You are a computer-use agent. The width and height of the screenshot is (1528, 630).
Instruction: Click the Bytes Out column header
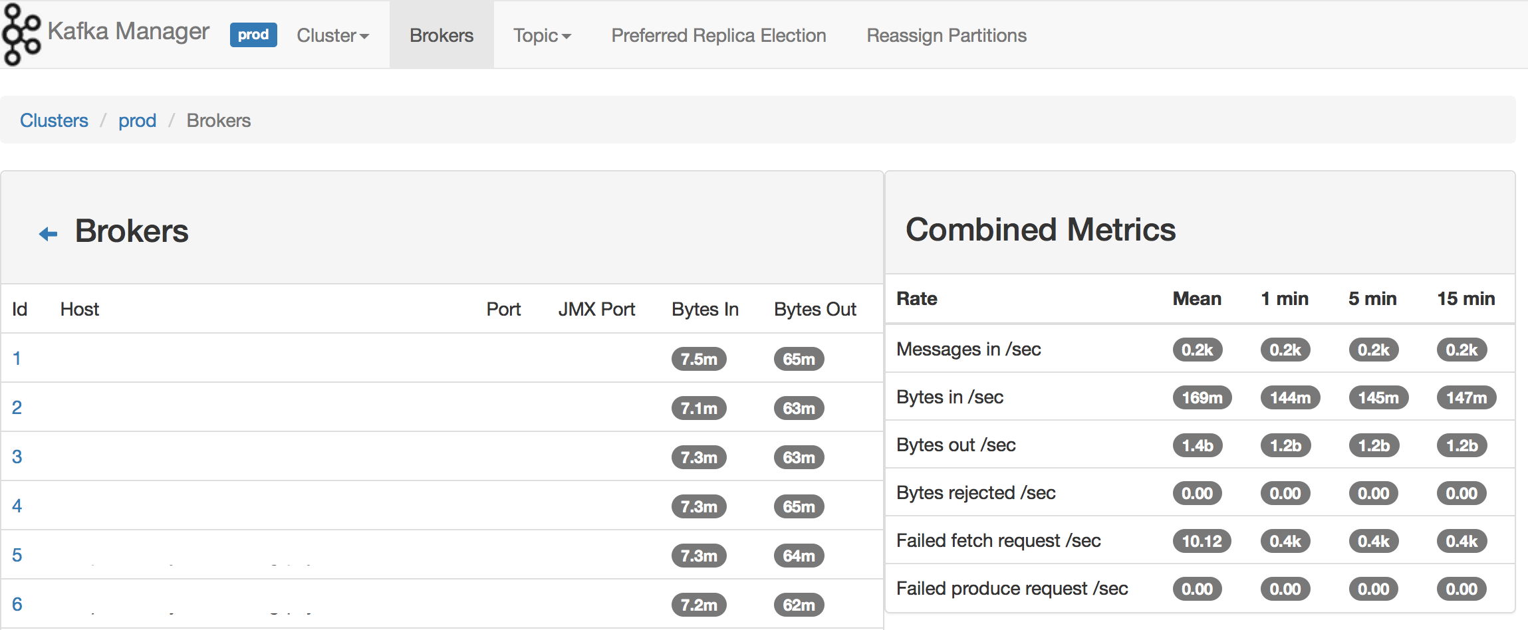tap(815, 309)
